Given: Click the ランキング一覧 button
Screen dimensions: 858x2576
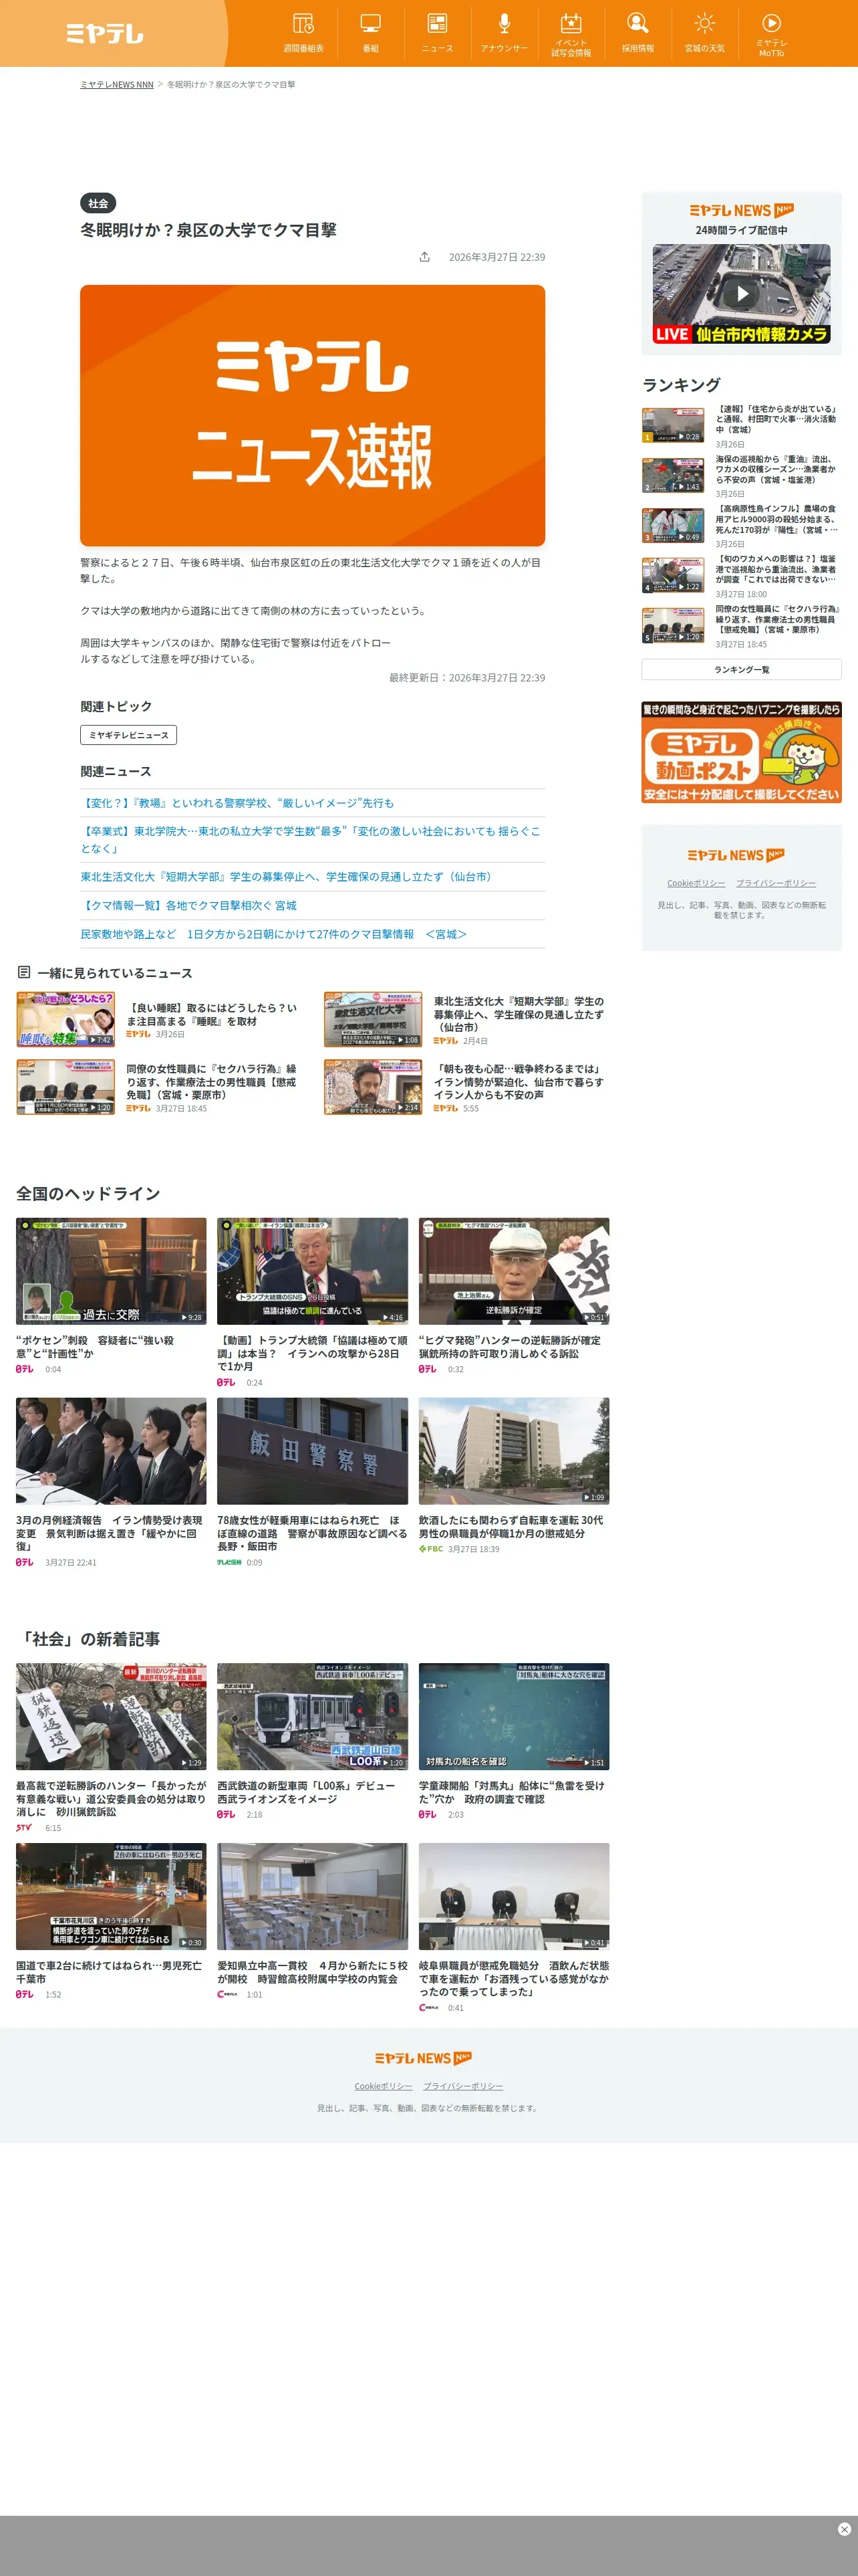Looking at the screenshot, I should (741, 670).
